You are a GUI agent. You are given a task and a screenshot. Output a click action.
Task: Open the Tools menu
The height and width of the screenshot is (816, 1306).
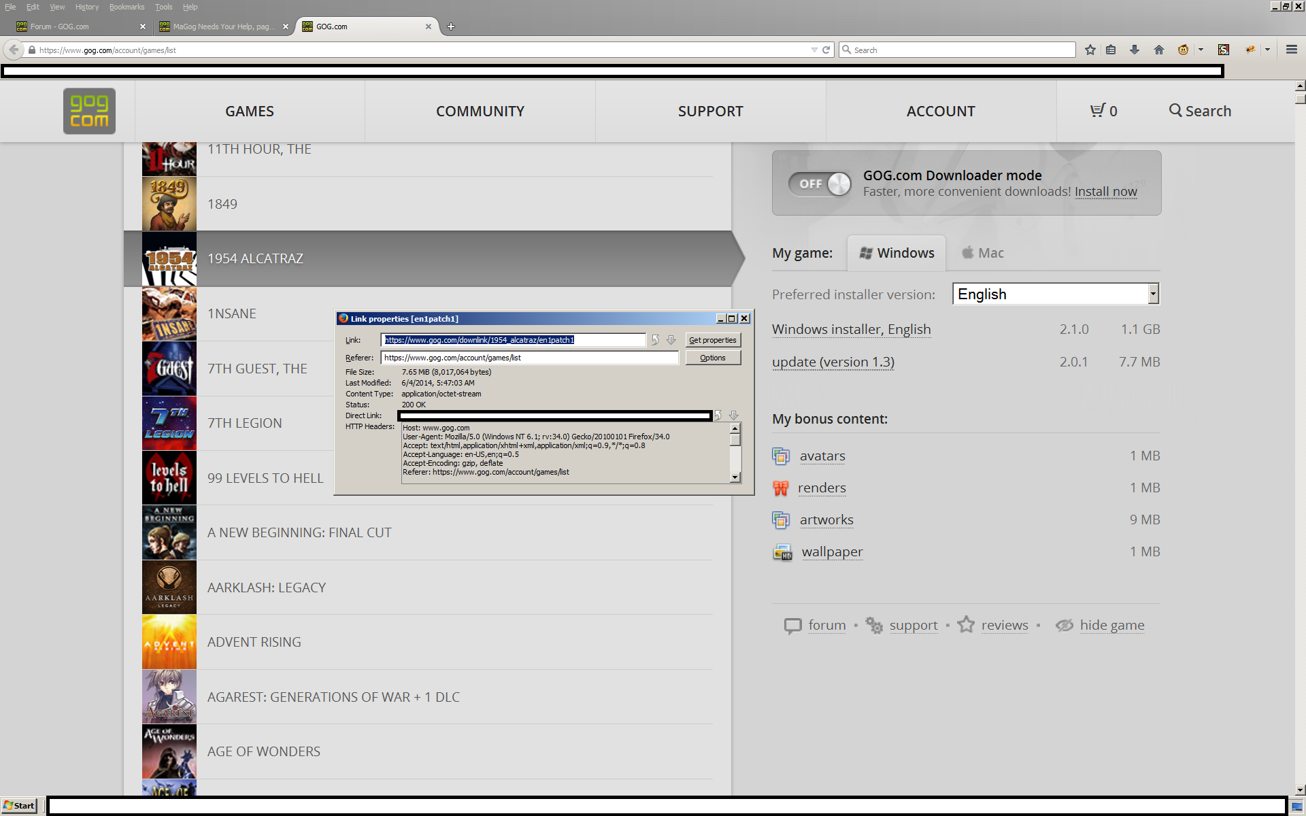click(x=163, y=7)
